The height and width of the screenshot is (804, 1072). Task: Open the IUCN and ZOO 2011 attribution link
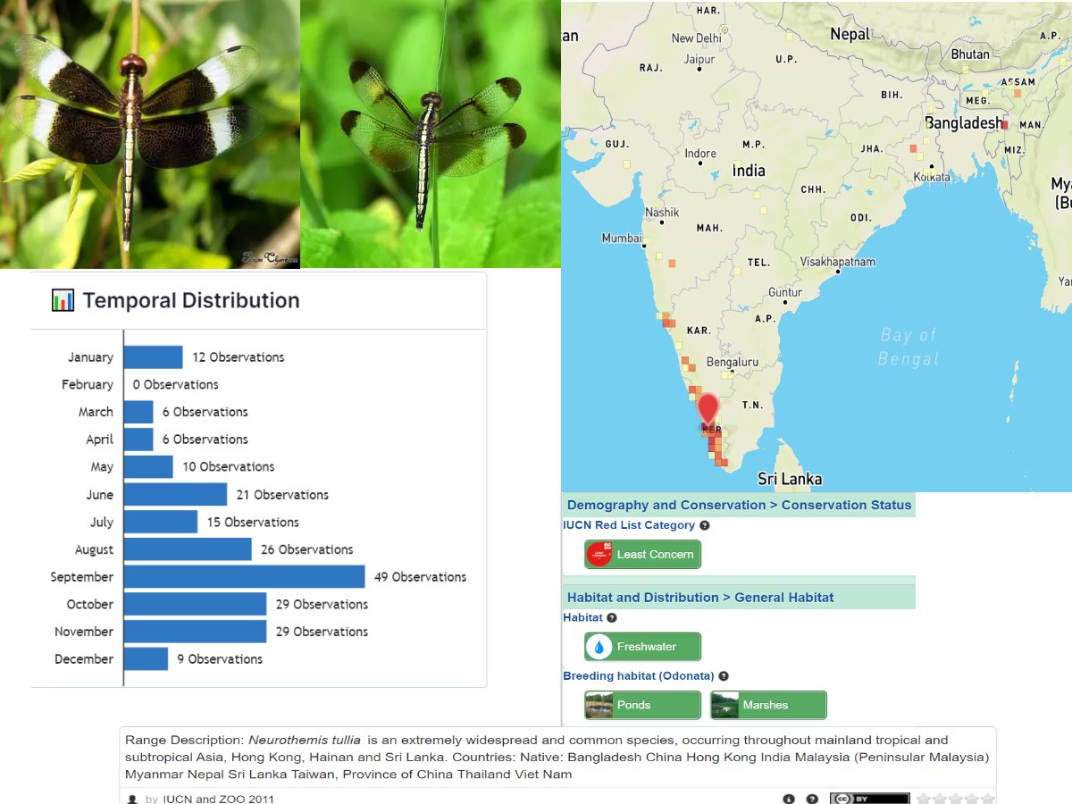[x=219, y=799]
